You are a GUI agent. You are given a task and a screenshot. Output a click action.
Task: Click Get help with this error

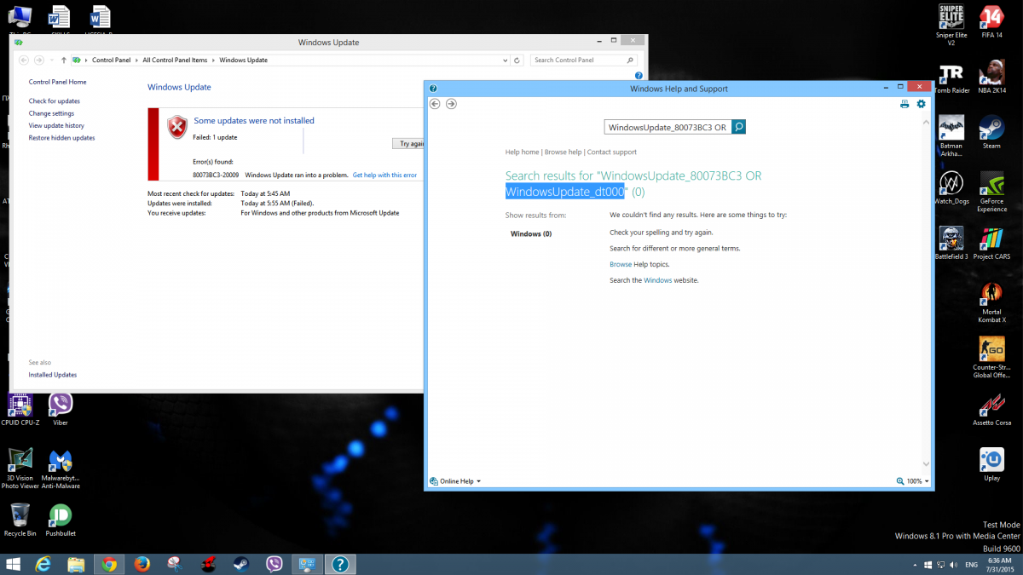pos(385,175)
